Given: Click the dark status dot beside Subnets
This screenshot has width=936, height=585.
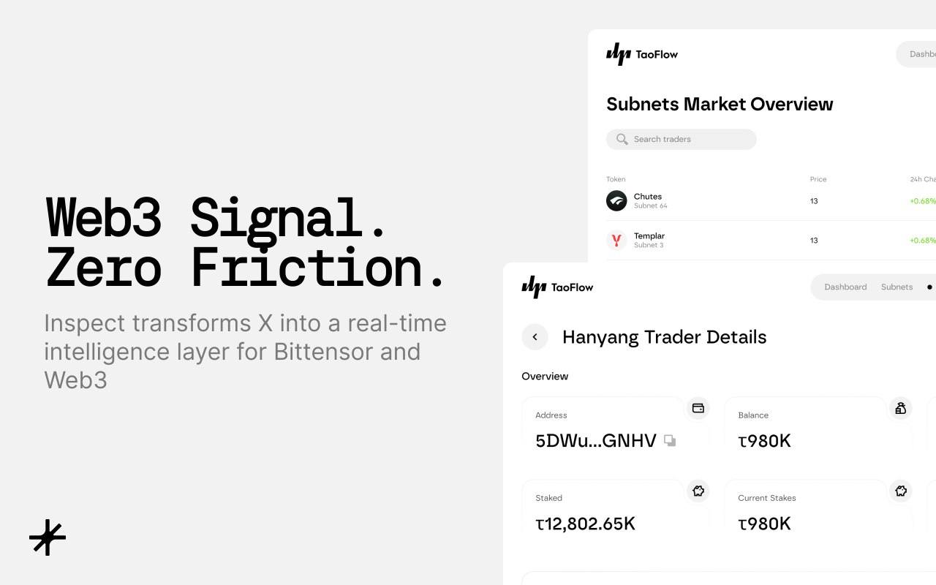Looking at the screenshot, I should coord(928,287).
